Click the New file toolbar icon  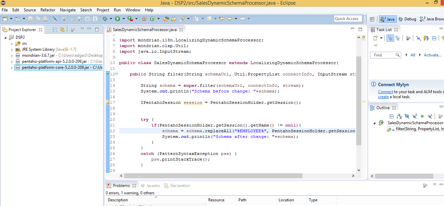pos(5,19)
